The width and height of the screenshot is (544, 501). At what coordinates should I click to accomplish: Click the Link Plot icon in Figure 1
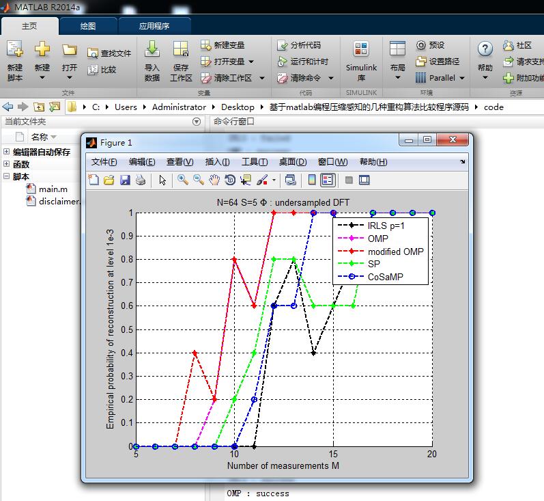point(290,180)
